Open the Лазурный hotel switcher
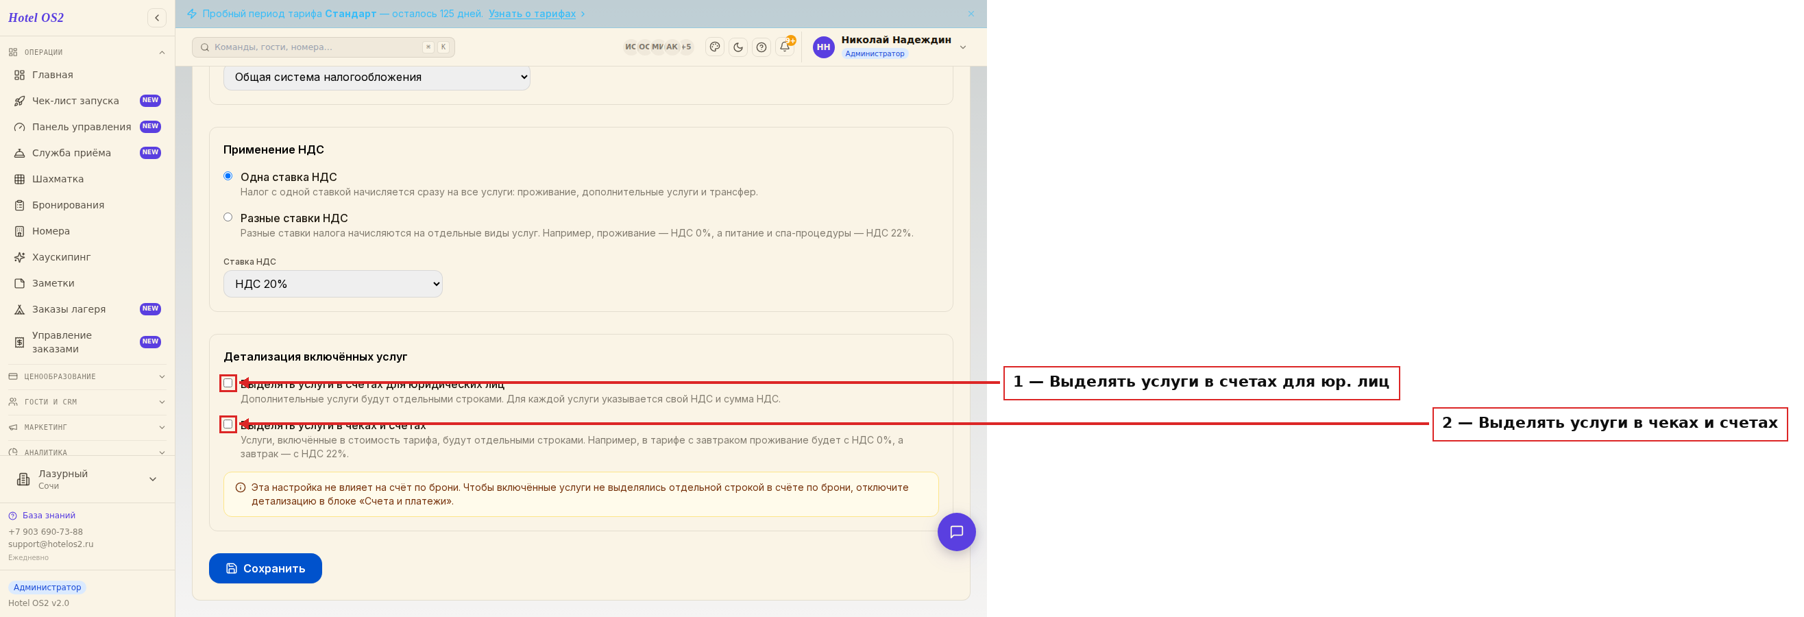 87,479
